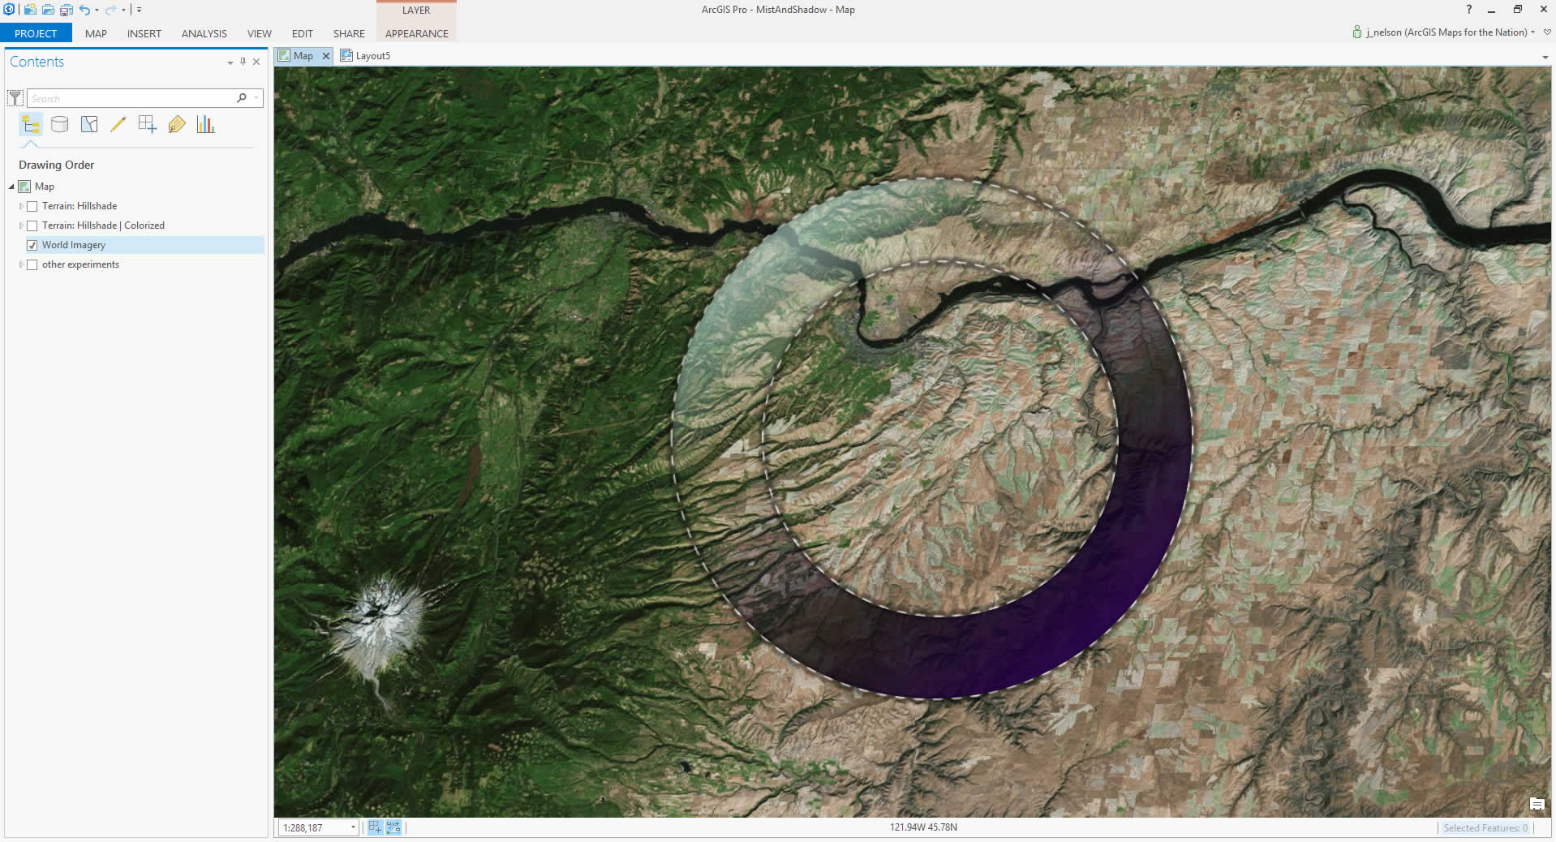
Task: Click the search magnifier in Contents
Action: (x=242, y=98)
